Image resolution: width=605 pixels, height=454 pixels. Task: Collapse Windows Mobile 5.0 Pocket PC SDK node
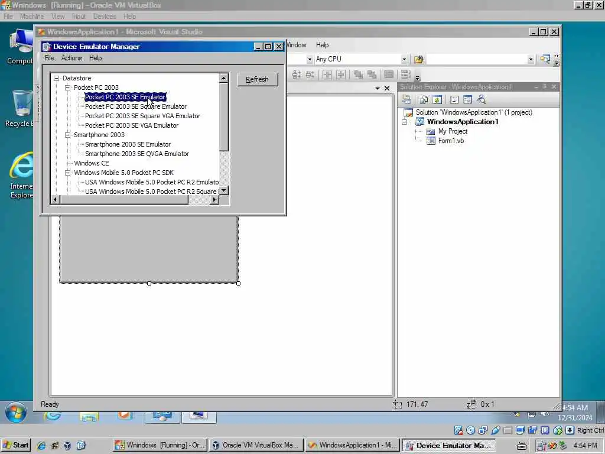tap(68, 173)
